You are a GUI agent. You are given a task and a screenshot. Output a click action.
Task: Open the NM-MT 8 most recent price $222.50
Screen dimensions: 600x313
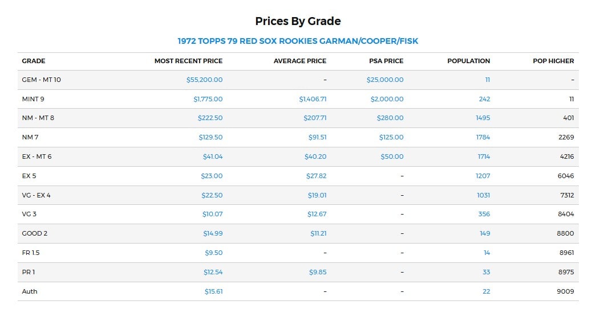[210, 118]
